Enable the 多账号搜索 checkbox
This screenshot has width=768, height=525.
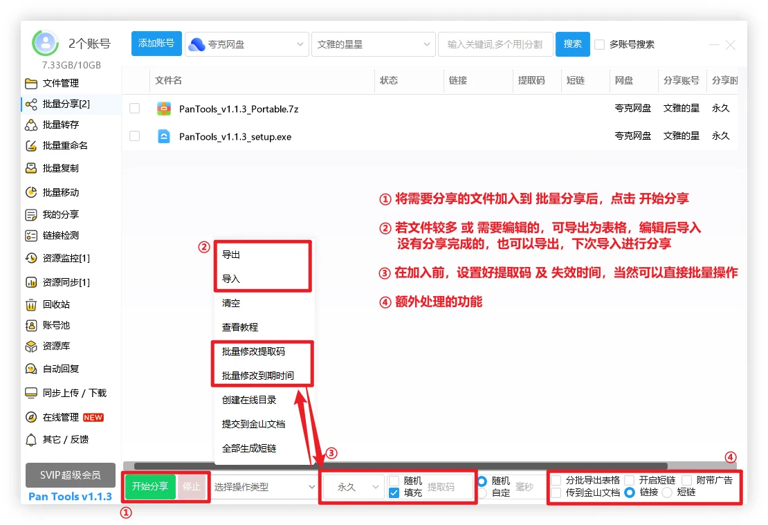(600, 44)
